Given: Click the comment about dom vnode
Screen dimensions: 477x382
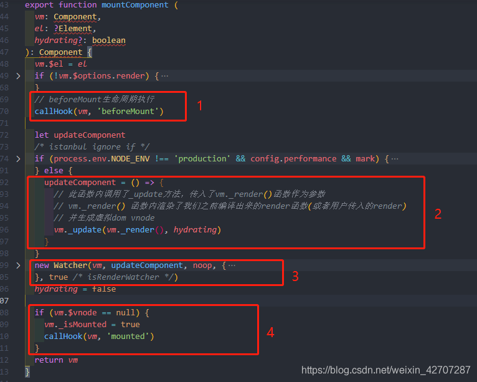Looking at the screenshot, I should click(x=104, y=218).
